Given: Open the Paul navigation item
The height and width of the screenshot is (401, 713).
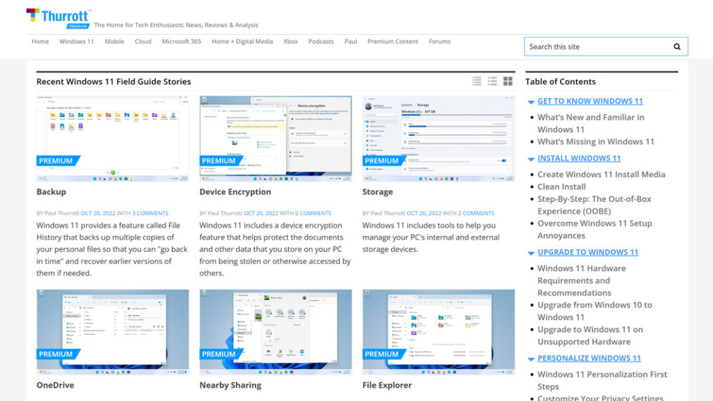Looking at the screenshot, I should point(351,41).
